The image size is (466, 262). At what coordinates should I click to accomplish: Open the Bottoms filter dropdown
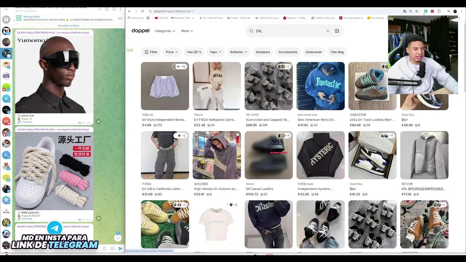tap(238, 52)
